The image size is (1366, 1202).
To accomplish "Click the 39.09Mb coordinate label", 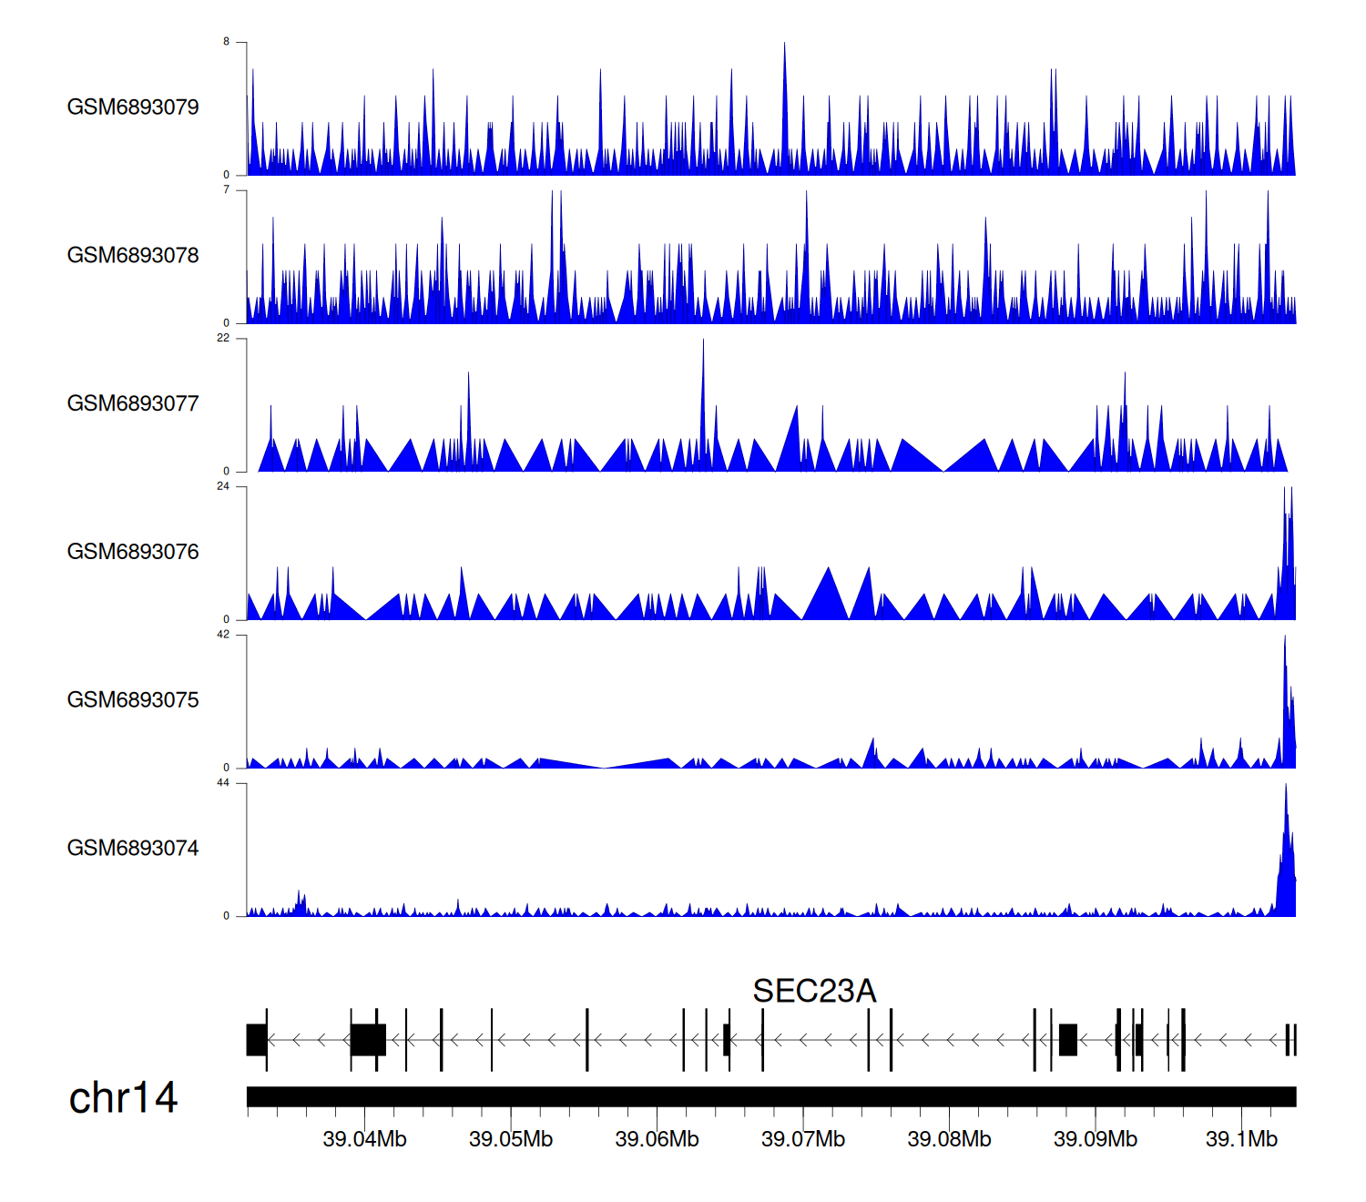I will tap(1096, 1139).
